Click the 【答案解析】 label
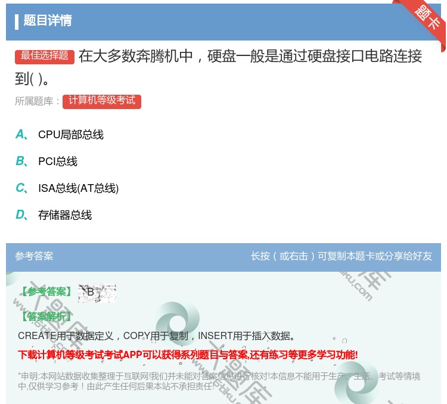The height and width of the screenshot is (404, 447). coord(46,316)
